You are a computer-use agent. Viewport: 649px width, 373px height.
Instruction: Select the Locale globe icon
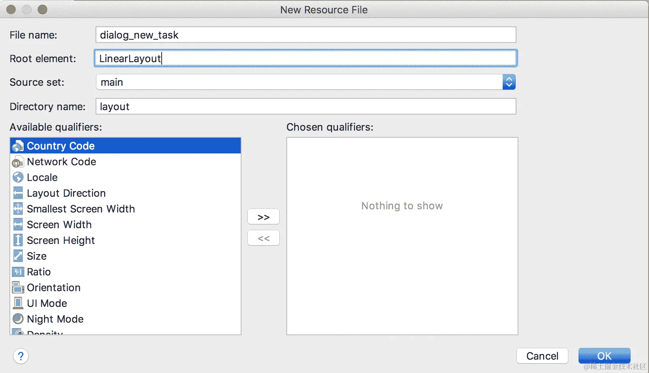[18, 177]
